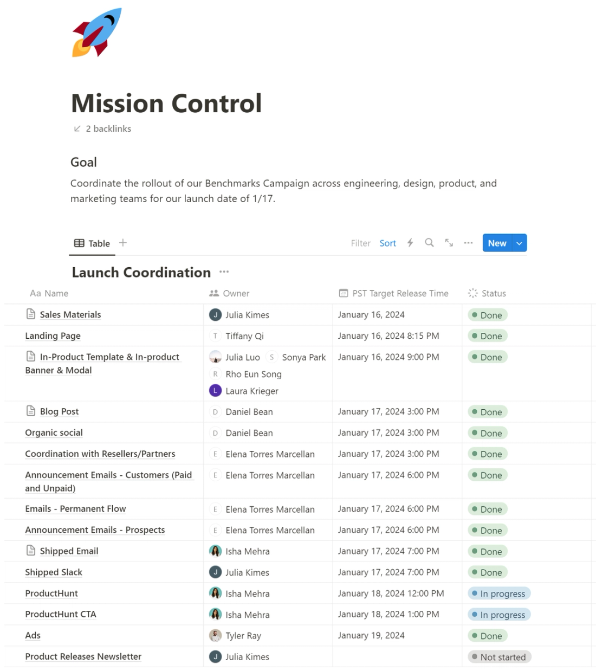596x671 pixels.
Task: Open view settings via the three-dots icon
Action: click(468, 243)
